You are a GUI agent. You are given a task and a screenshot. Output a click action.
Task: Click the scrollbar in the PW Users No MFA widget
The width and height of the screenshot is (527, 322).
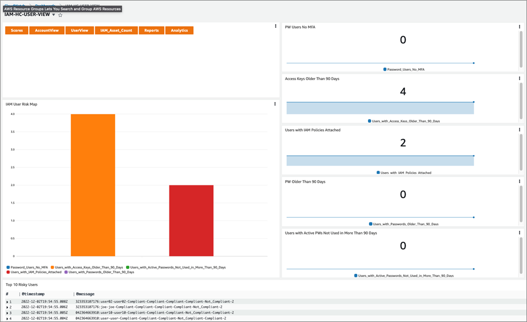pyautogui.click(x=521, y=49)
